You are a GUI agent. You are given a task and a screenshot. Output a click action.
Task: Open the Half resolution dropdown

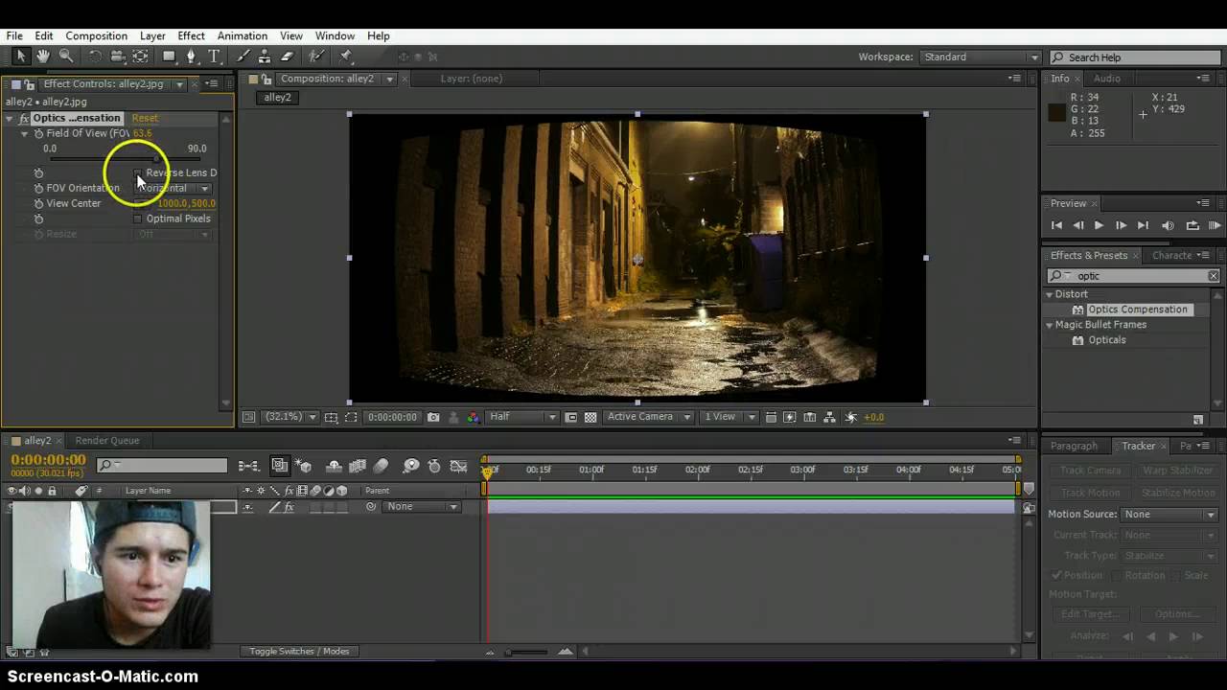pos(521,417)
